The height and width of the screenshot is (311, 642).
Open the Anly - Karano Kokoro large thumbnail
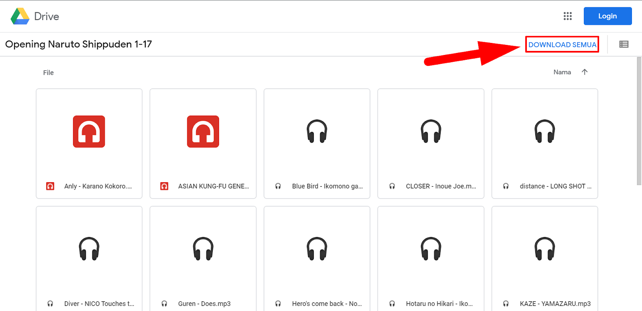pyautogui.click(x=89, y=132)
